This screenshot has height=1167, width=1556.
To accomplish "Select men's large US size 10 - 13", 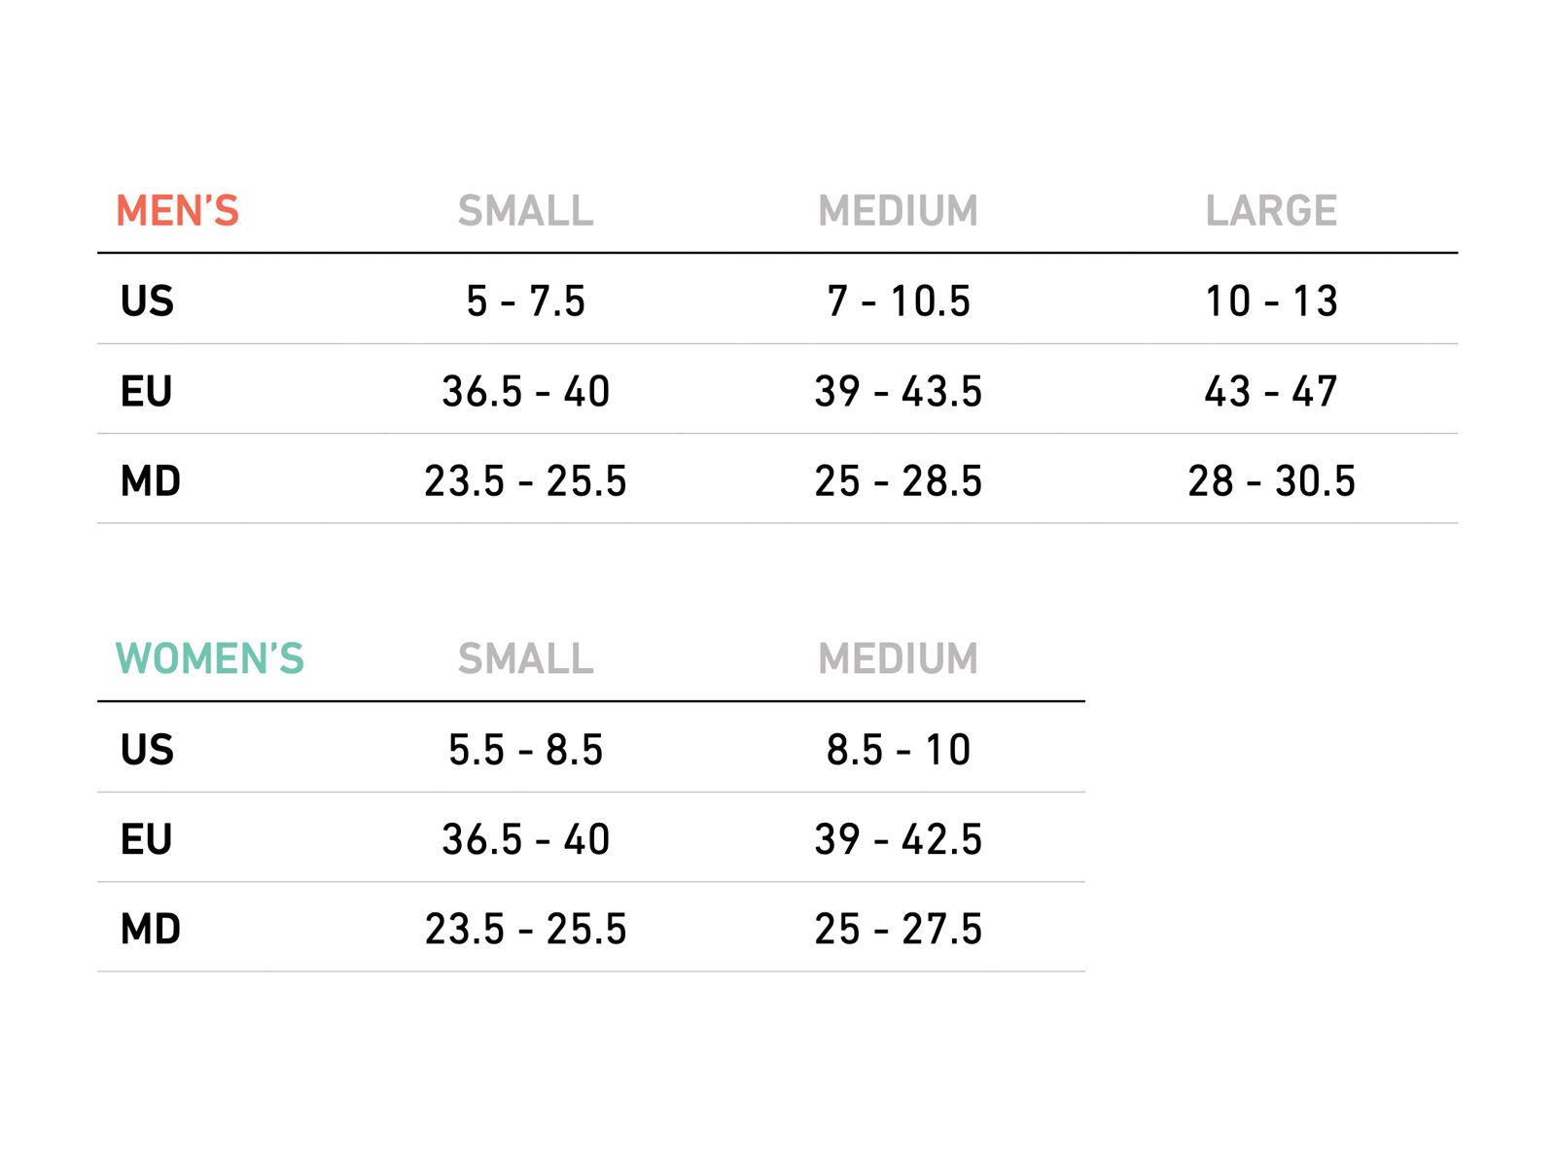I will coord(1271,301).
